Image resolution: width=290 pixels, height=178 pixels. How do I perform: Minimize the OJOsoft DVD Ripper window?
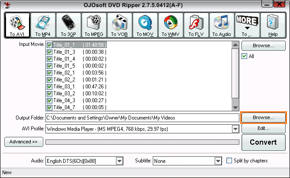(x=267, y=4)
